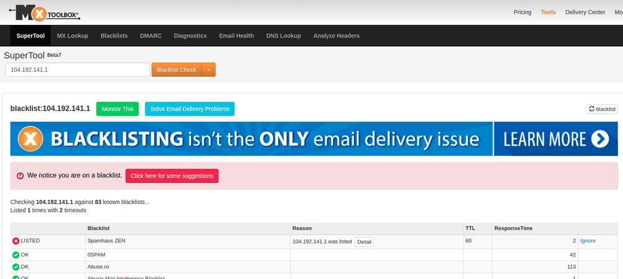Image resolution: width=623 pixels, height=279 pixels.
Task: Switch to MX Lookup tab
Action: click(x=73, y=36)
